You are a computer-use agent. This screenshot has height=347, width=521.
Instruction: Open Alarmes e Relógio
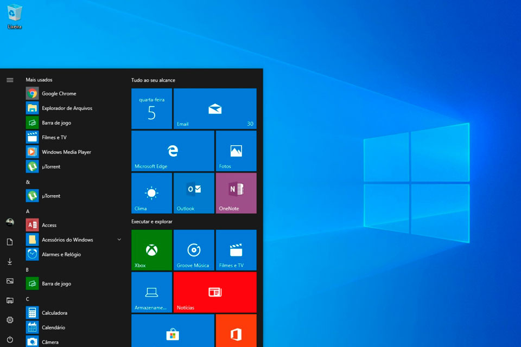74,254
